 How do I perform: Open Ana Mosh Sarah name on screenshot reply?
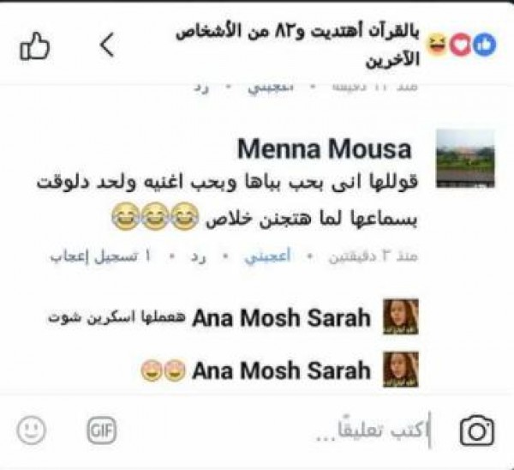pyautogui.click(x=282, y=317)
